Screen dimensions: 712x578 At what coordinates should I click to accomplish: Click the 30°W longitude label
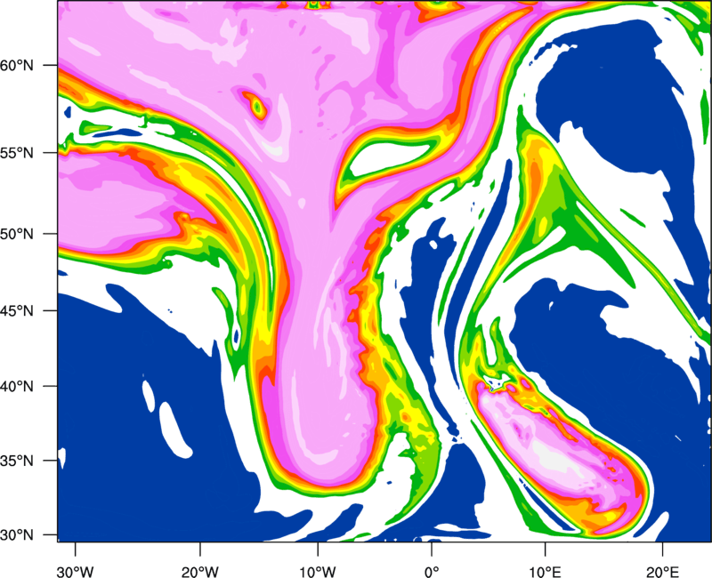pos(76,571)
